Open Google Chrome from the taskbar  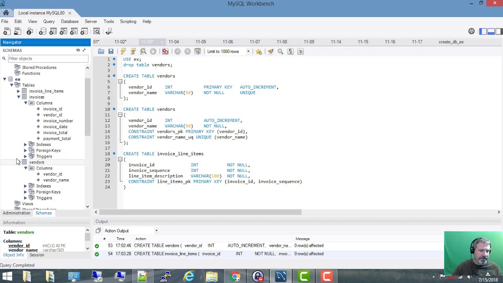235,277
